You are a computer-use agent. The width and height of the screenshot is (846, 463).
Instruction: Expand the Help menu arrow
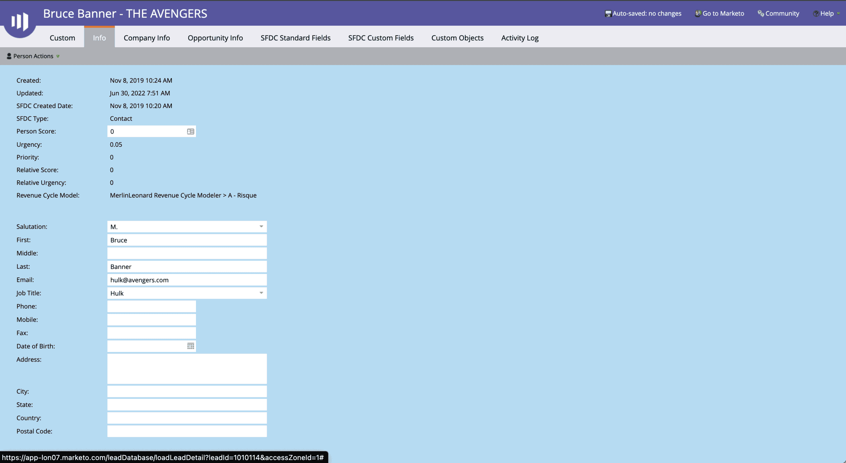point(838,14)
